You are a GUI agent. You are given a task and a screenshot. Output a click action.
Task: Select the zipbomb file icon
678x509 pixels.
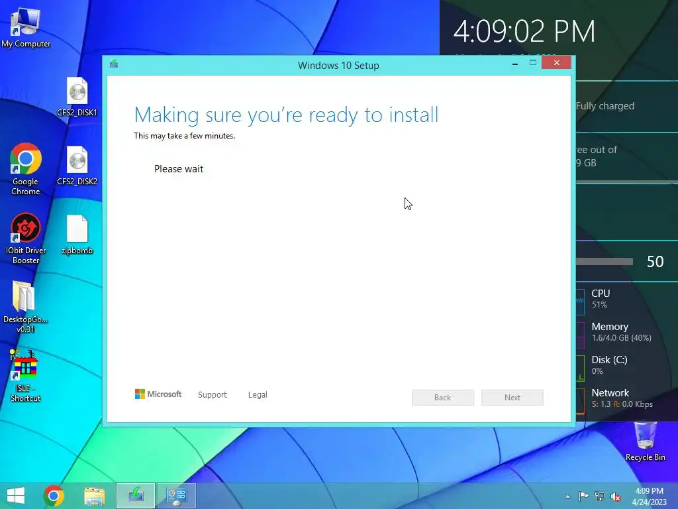(x=77, y=235)
